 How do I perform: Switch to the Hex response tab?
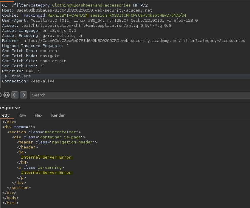coord(38,115)
